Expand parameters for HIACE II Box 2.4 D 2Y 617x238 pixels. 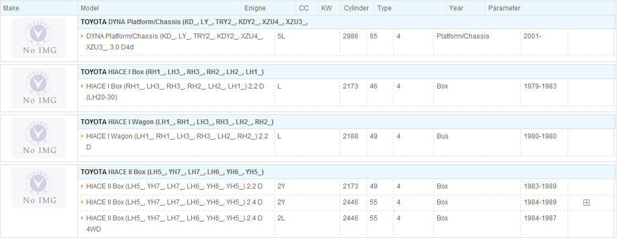pyautogui.click(x=586, y=203)
